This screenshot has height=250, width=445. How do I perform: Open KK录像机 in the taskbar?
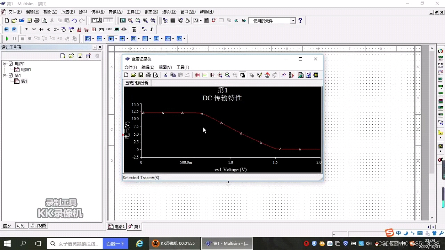click(x=175, y=243)
